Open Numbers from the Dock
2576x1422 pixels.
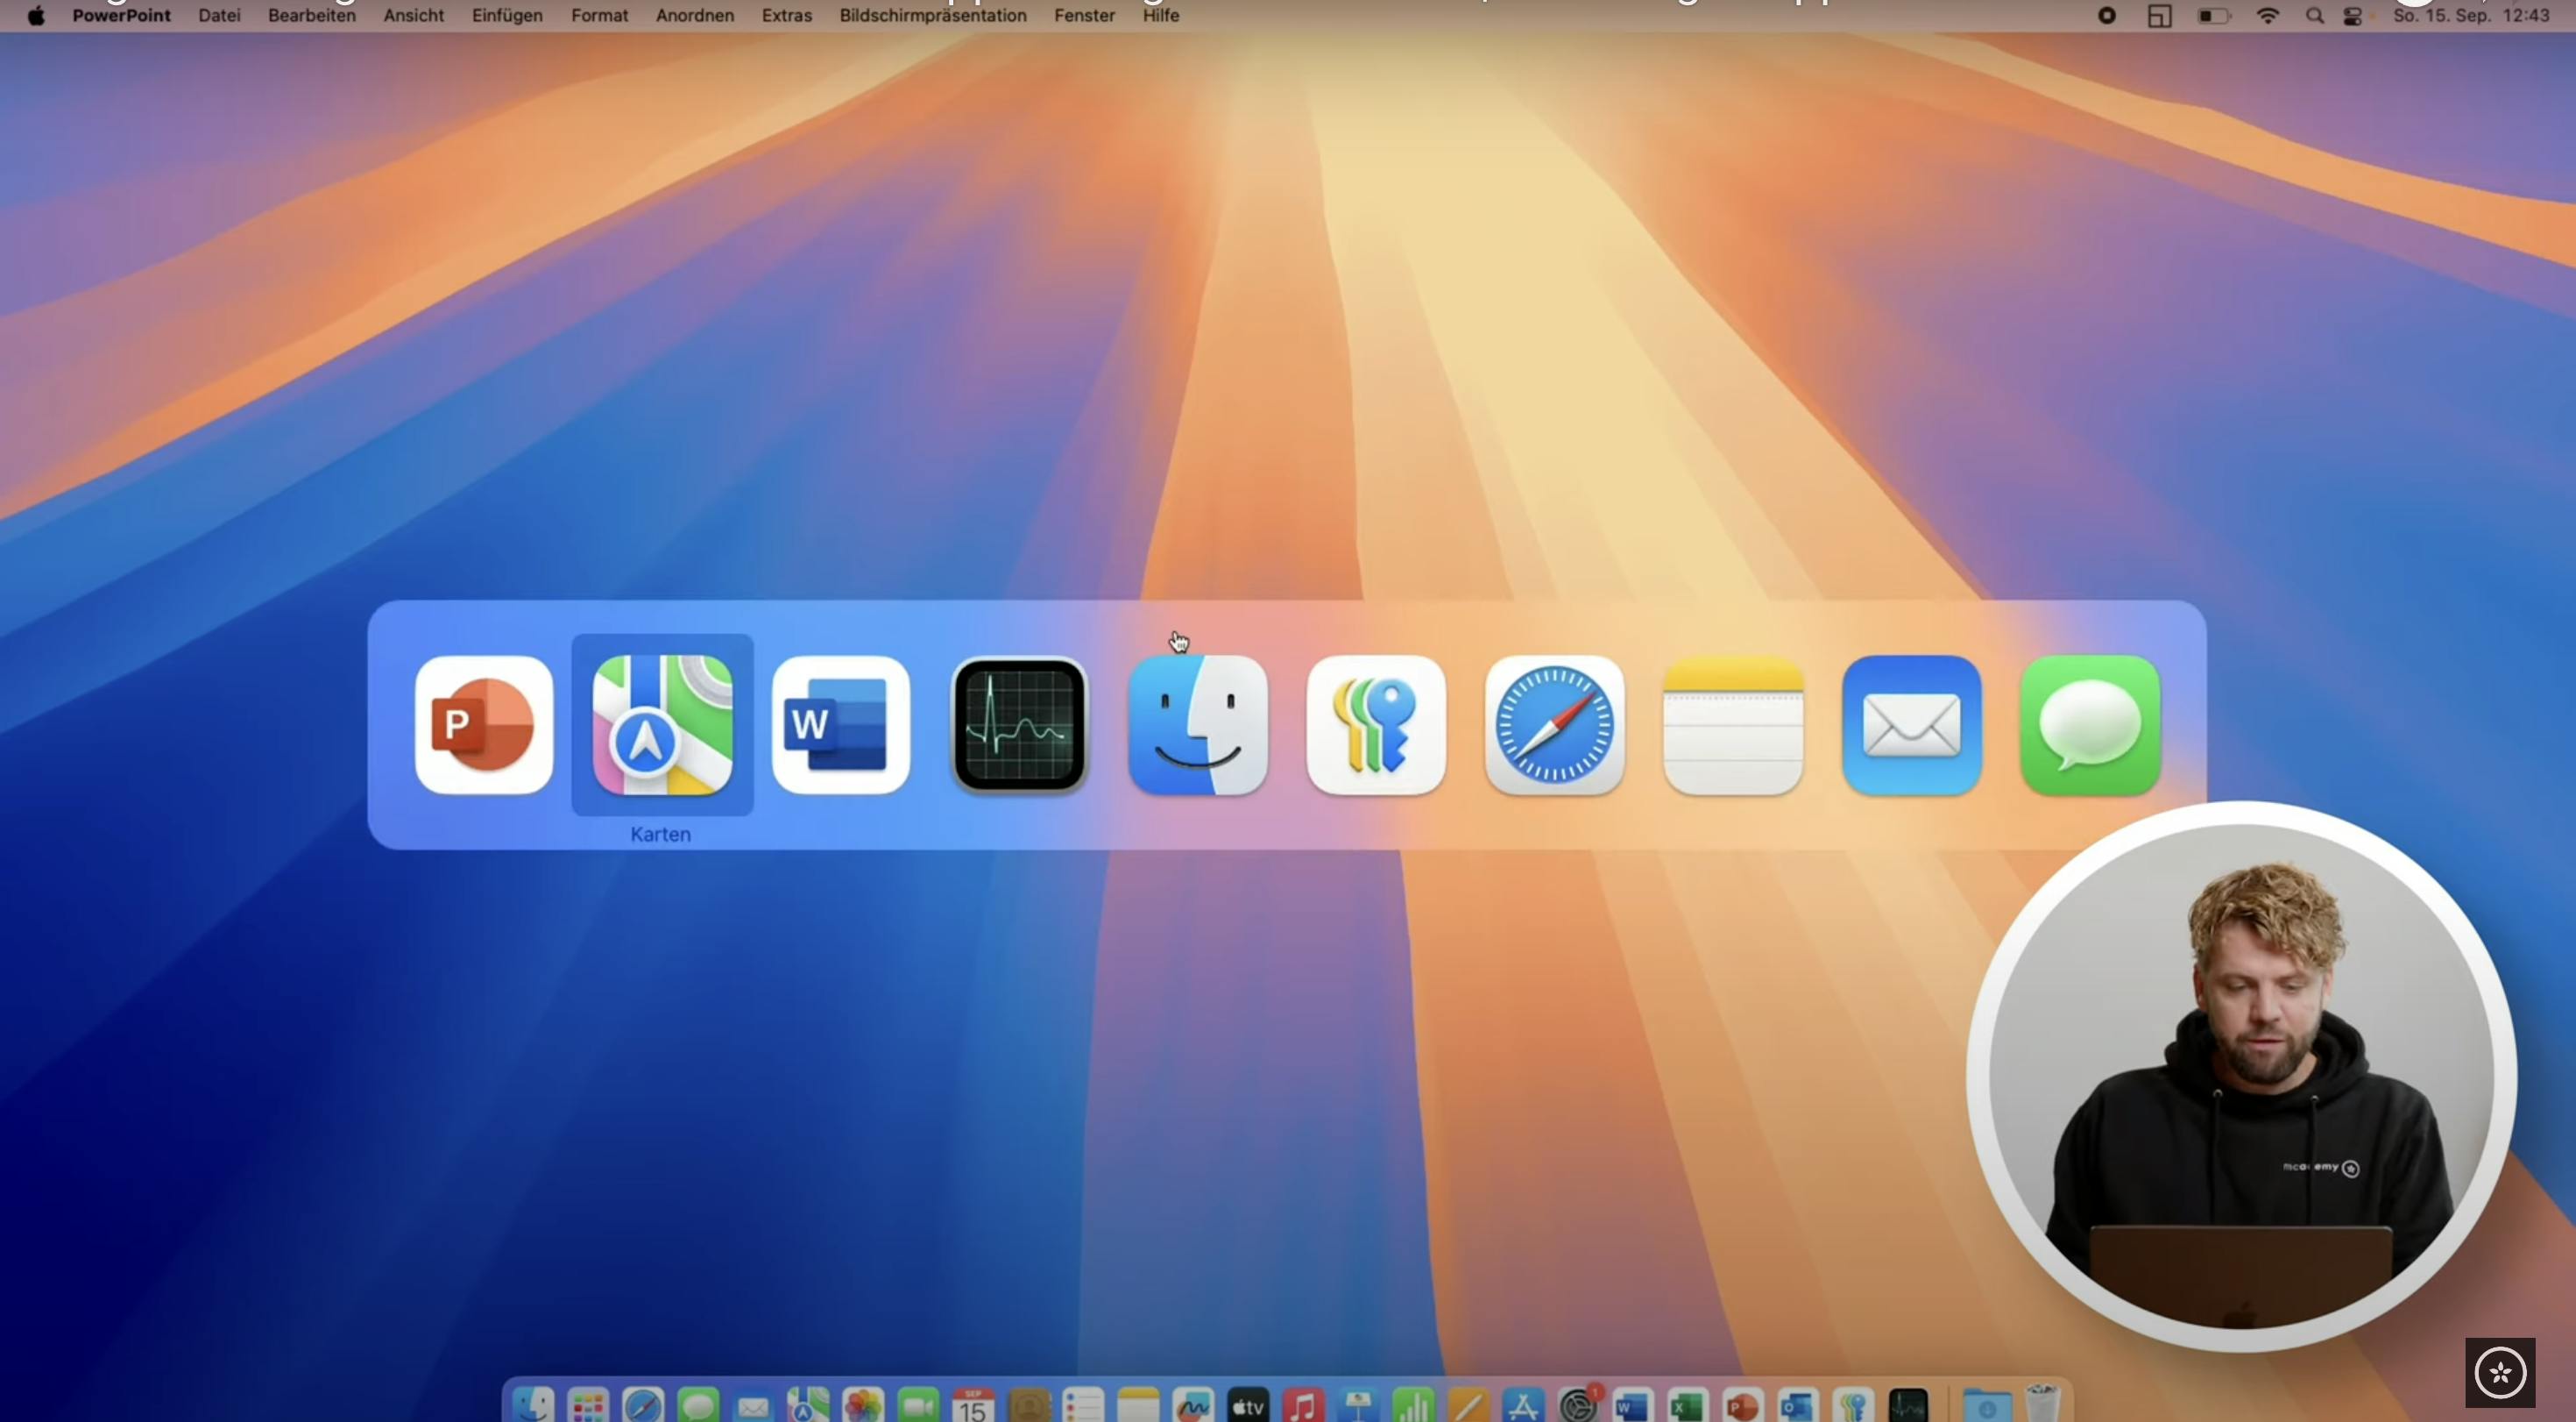[x=1413, y=1404]
